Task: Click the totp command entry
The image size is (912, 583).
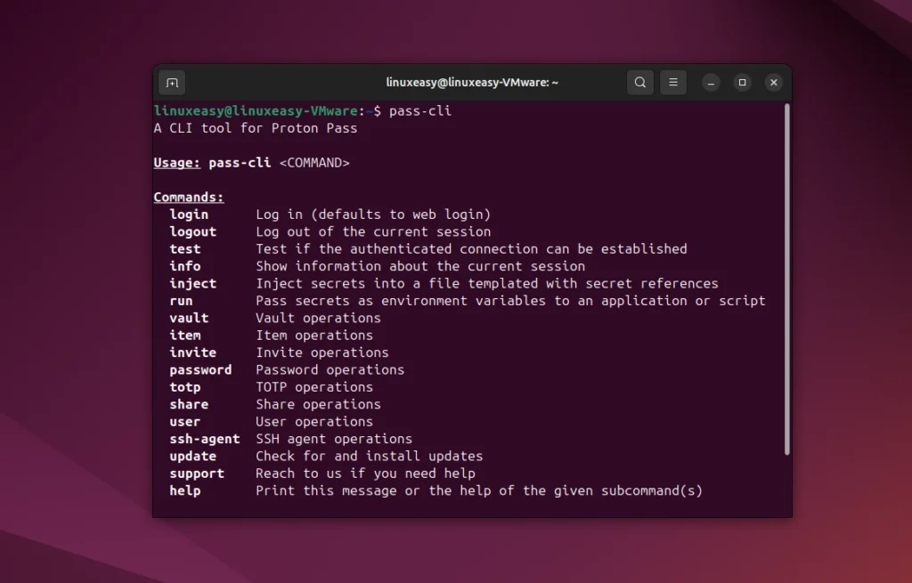Action: tap(184, 386)
